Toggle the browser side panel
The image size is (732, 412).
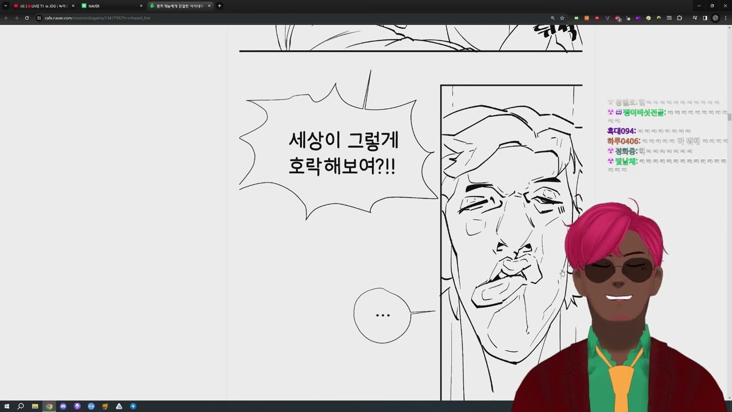[705, 18]
